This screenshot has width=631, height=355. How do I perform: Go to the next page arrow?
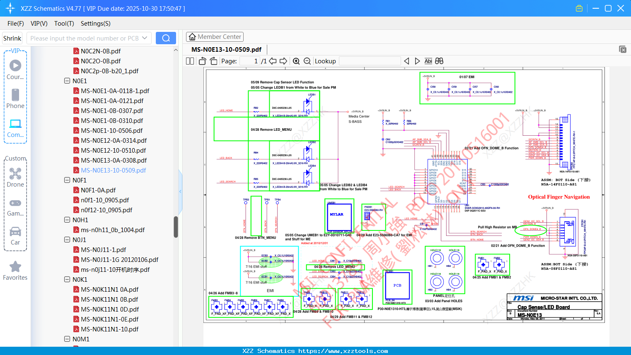pos(283,61)
